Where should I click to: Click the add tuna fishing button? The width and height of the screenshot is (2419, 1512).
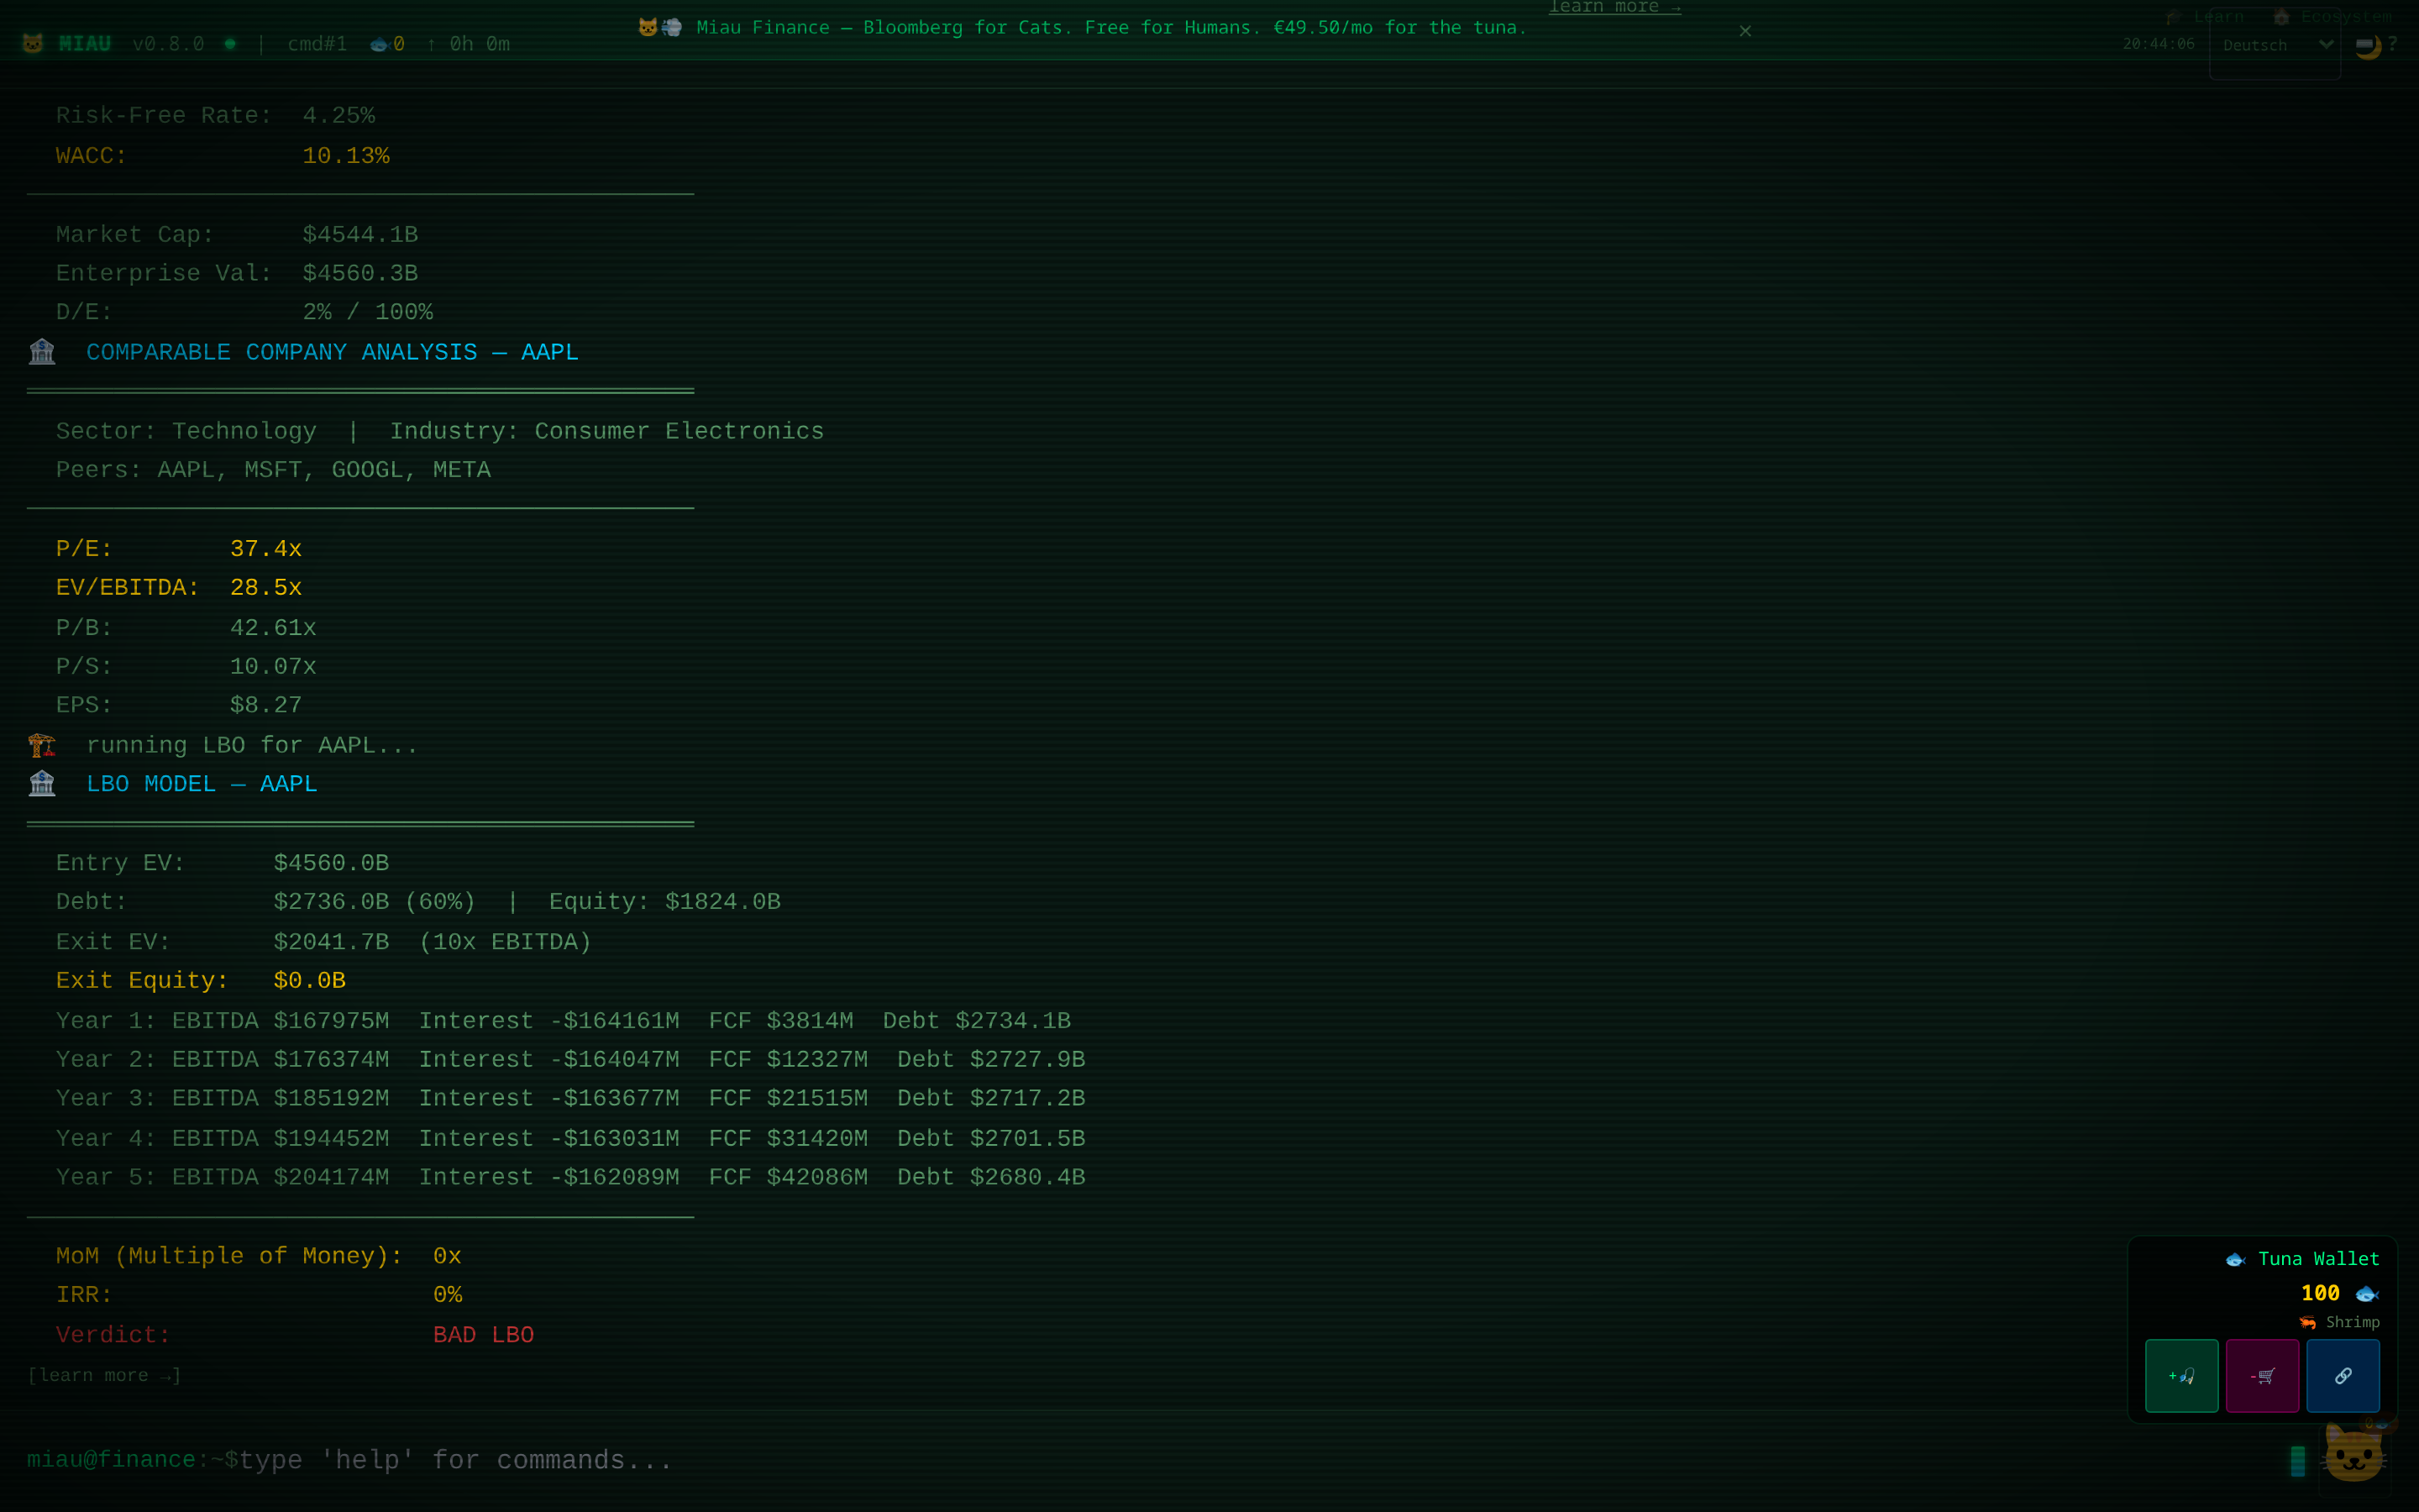(x=2181, y=1376)
